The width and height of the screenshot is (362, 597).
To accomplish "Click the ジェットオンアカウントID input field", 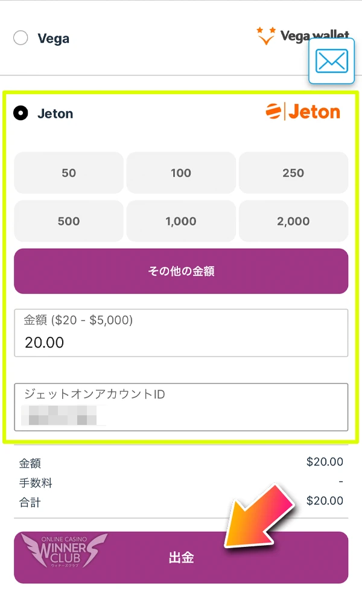I will coord(181,406).
